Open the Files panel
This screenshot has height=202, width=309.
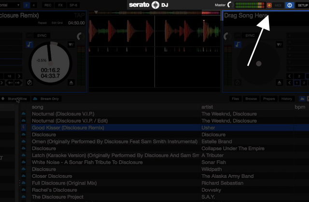[236, 99]
